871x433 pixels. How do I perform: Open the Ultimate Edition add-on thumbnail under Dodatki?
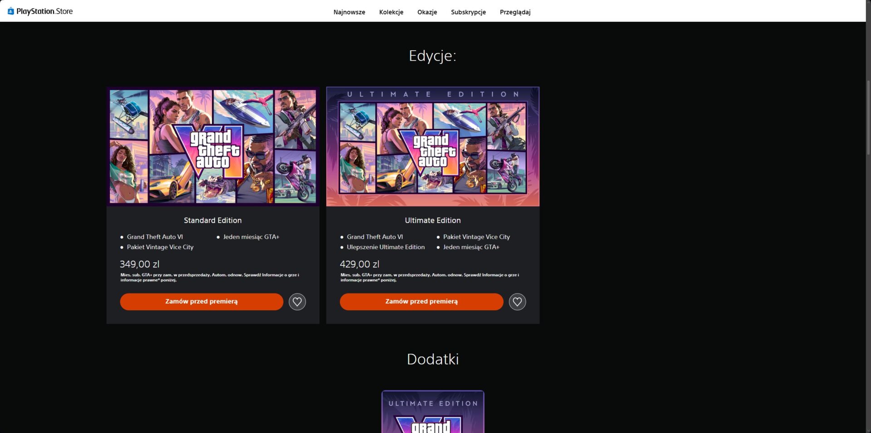[433, 412]
